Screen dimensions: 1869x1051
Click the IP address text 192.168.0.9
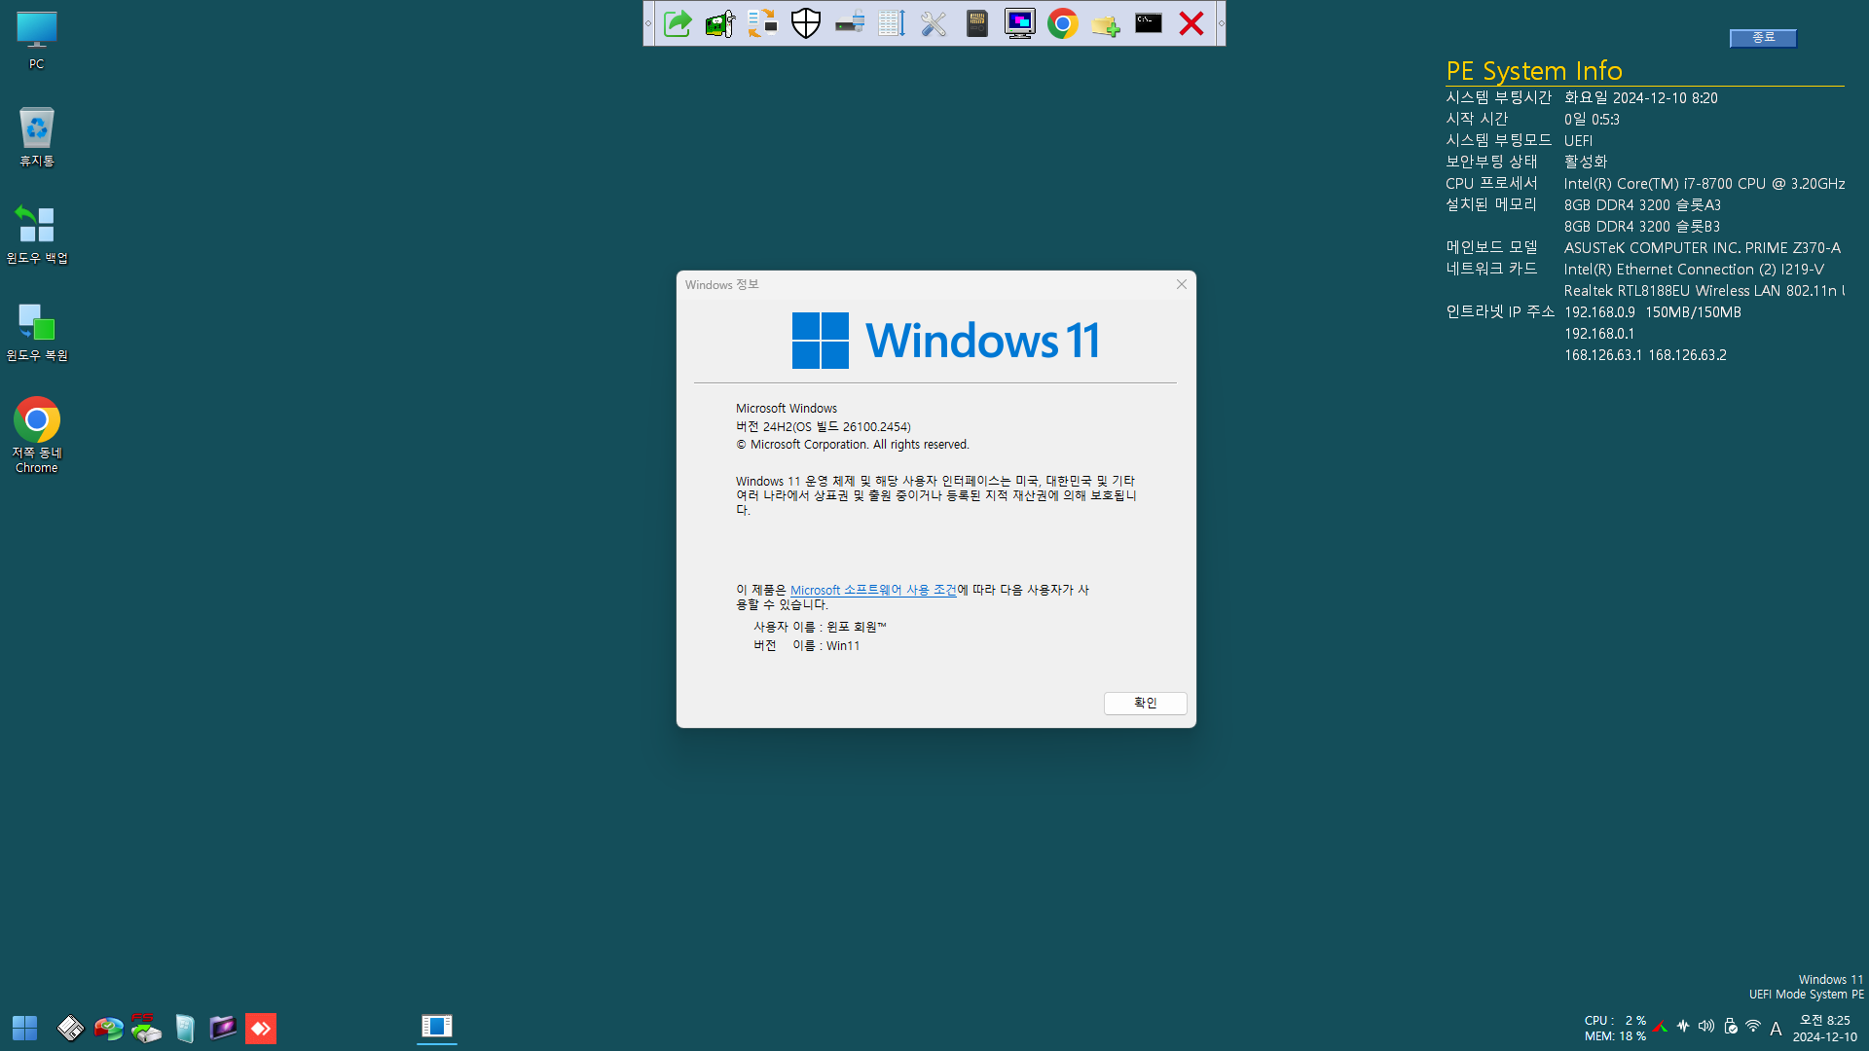coord(1599,312)
